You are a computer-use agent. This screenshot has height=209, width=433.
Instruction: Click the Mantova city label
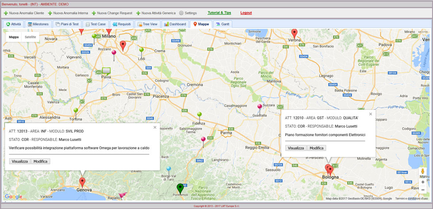click(274, 82)
